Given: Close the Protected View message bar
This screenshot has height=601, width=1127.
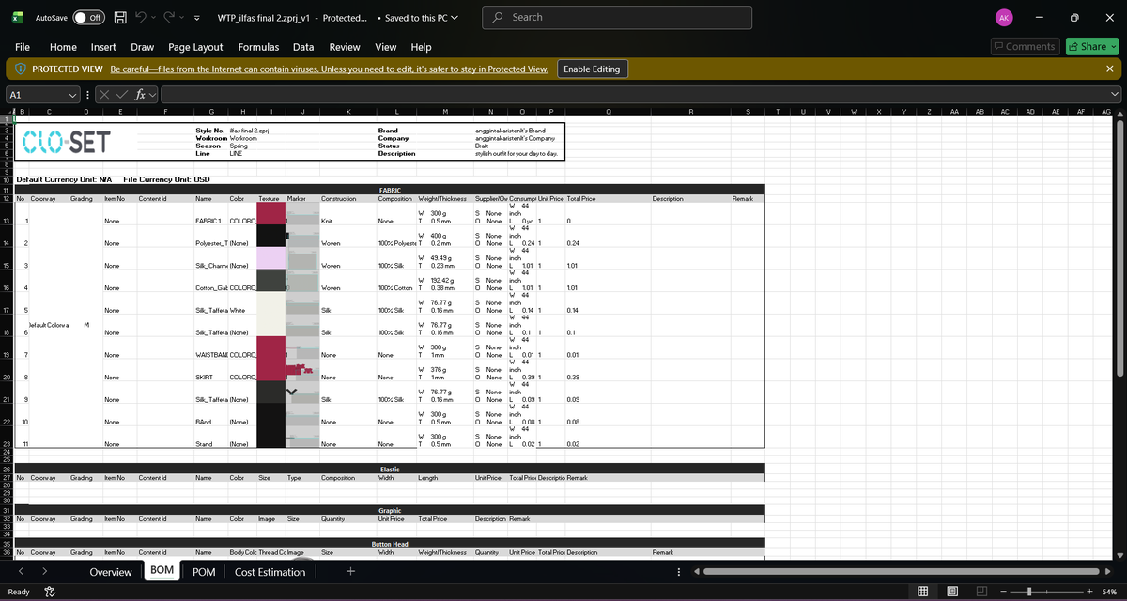Looking at the screenshot, I should tap(1109, 69).
